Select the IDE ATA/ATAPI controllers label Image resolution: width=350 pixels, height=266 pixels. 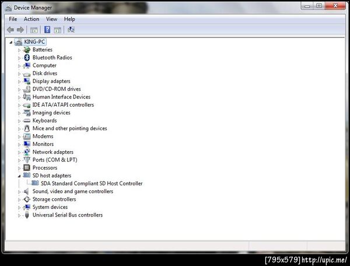click(63, 105)
